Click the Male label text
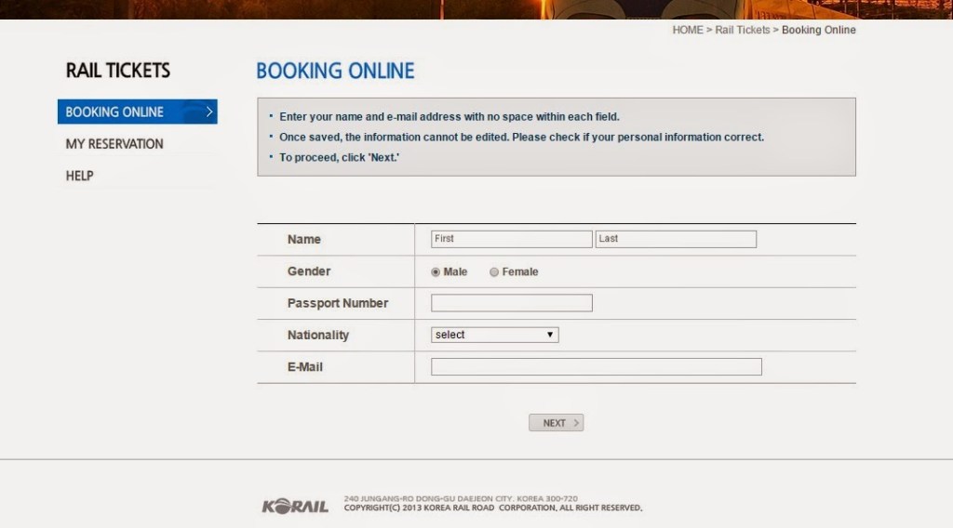This screenshot has width=953, height=528. (x=455, y=271)
